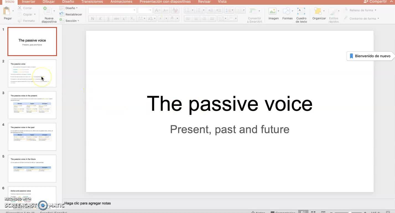Select slide 4 'The passive voice in the past'
Screen dimensions: 395x213
click(x=32, y=137)
